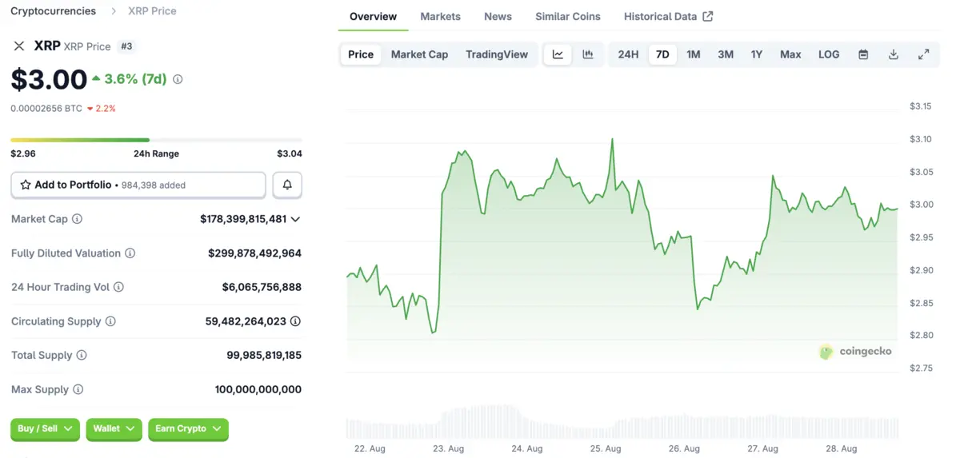Open the calendar date range picker
Screen dimensions: 960x458
click(x=863, y=54)
